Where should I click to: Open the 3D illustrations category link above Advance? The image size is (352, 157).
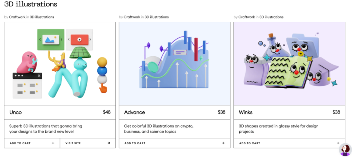(157, 17)
